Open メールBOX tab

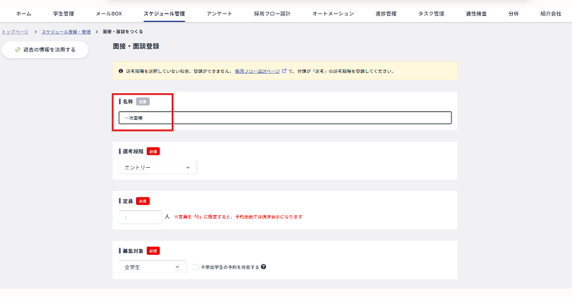(x=109, y=14)
